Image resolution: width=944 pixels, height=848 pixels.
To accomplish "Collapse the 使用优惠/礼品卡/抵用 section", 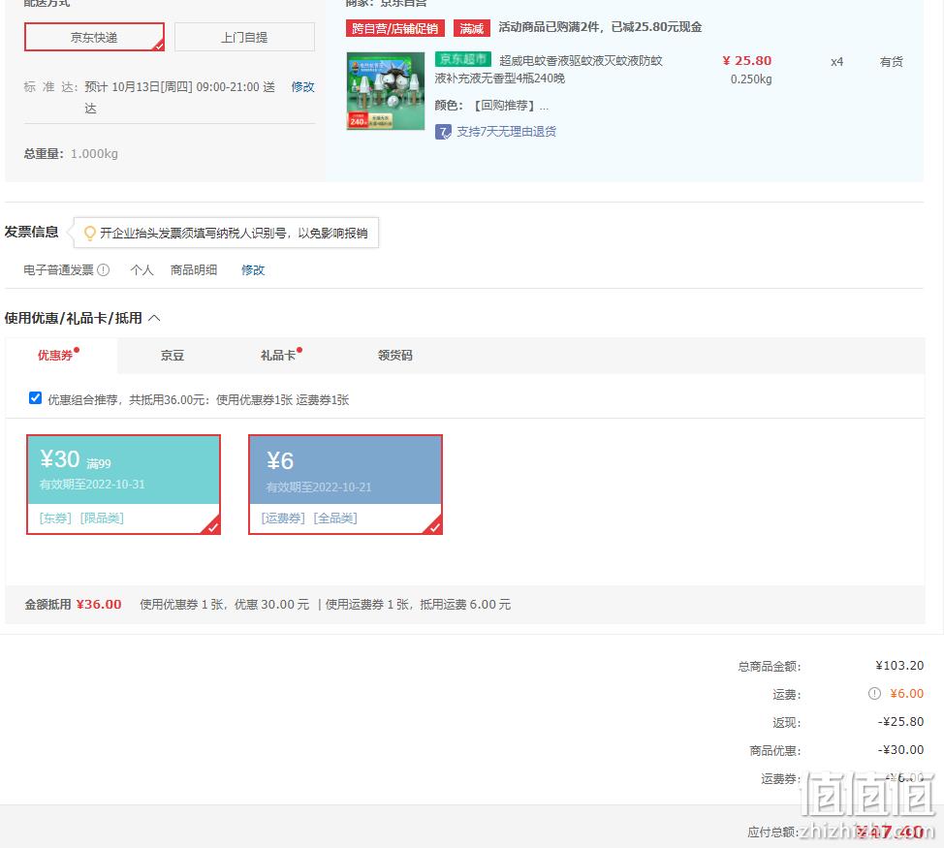I will click(154, 318).
